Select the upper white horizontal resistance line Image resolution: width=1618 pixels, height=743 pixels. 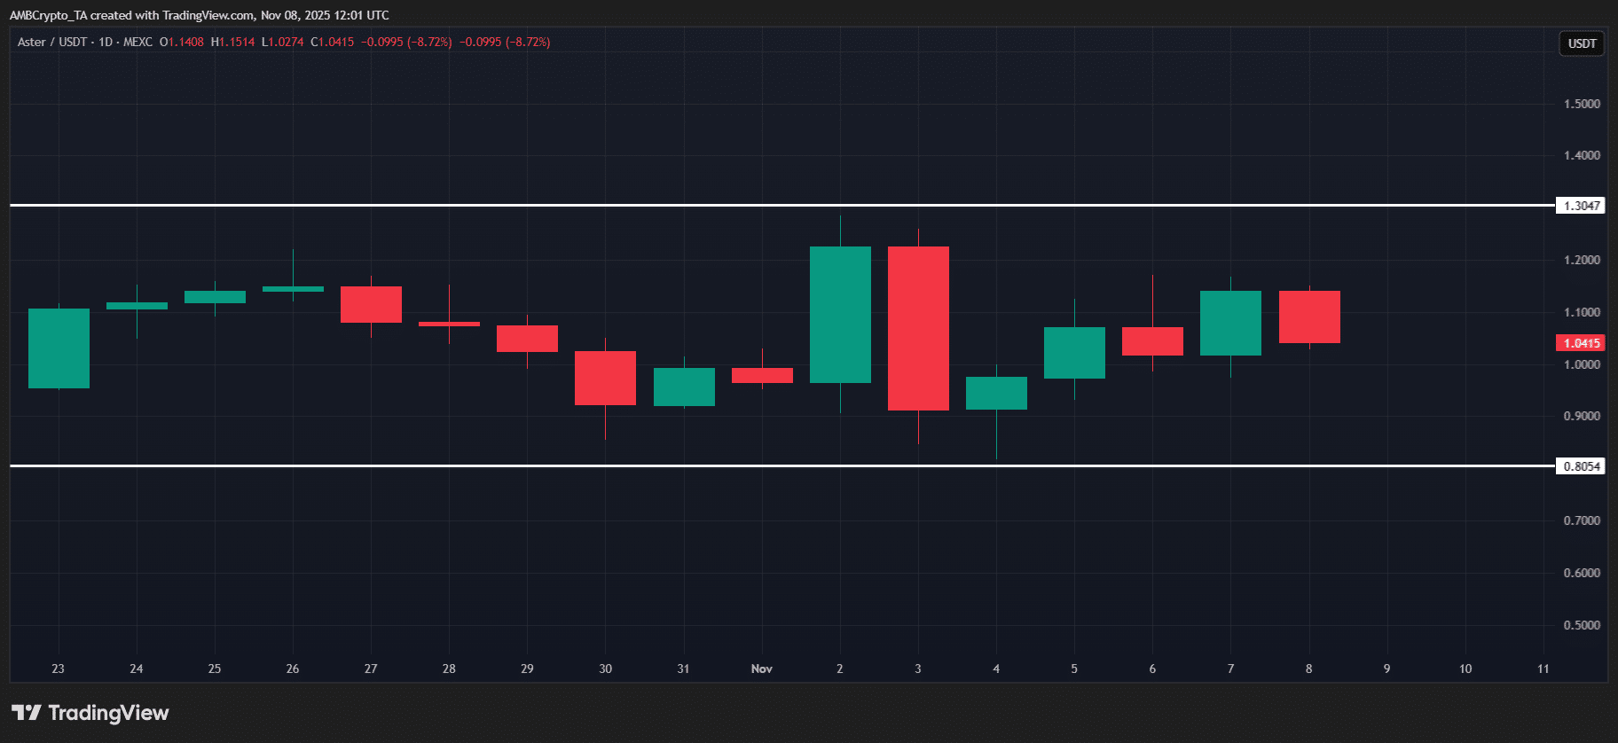[532, 205]
